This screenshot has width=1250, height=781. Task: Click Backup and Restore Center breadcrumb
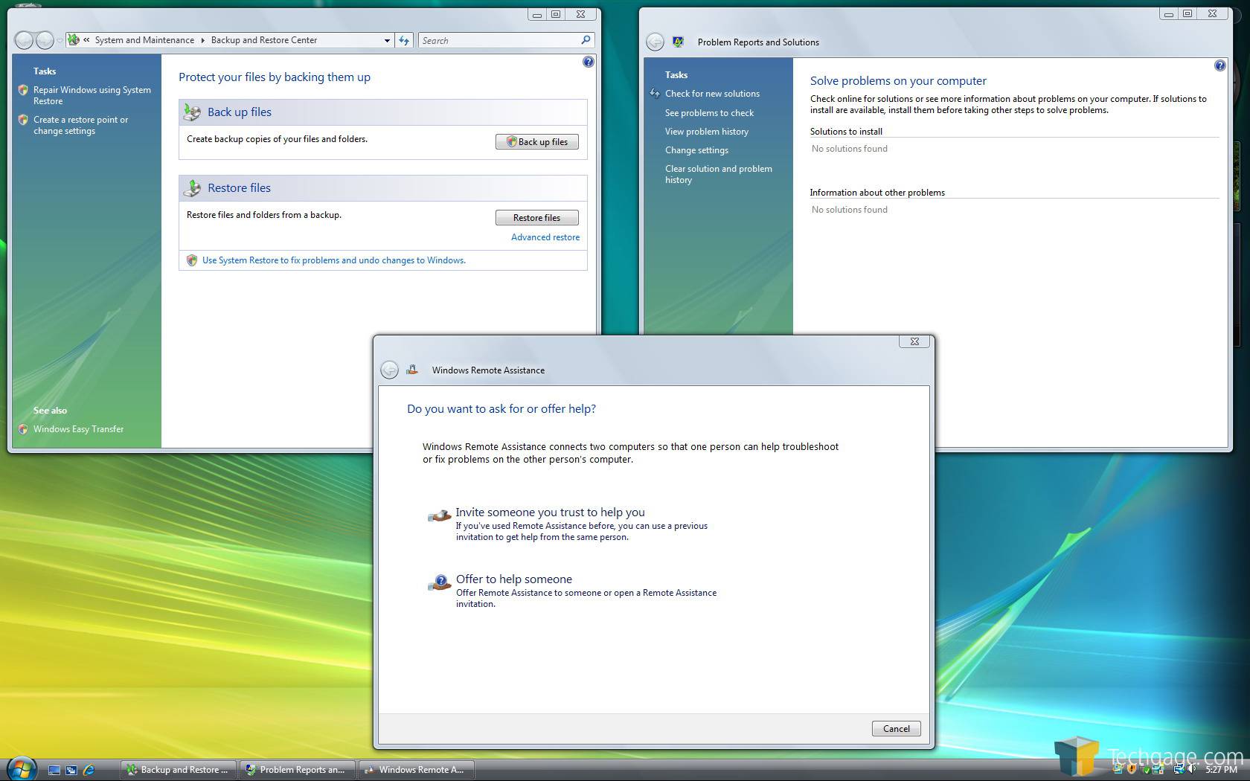(264, 40)
